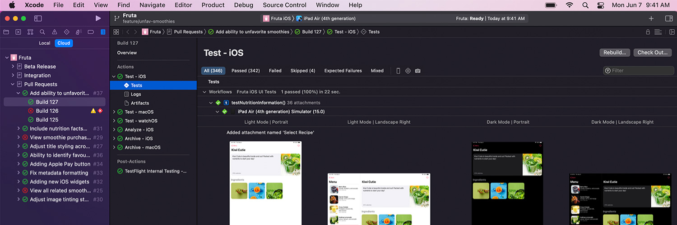Open the Logs item
The width and height of the screenshot is (677, 225).
point(136,94)
